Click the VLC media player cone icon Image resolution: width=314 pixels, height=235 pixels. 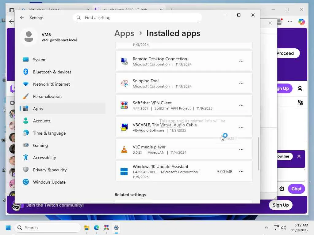point(124,149)
